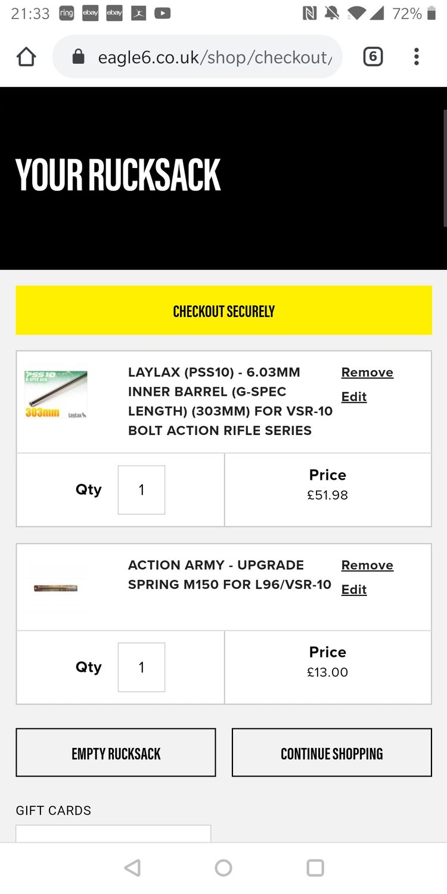Click the Empty Rucksack button

click(x=116, y=753)
